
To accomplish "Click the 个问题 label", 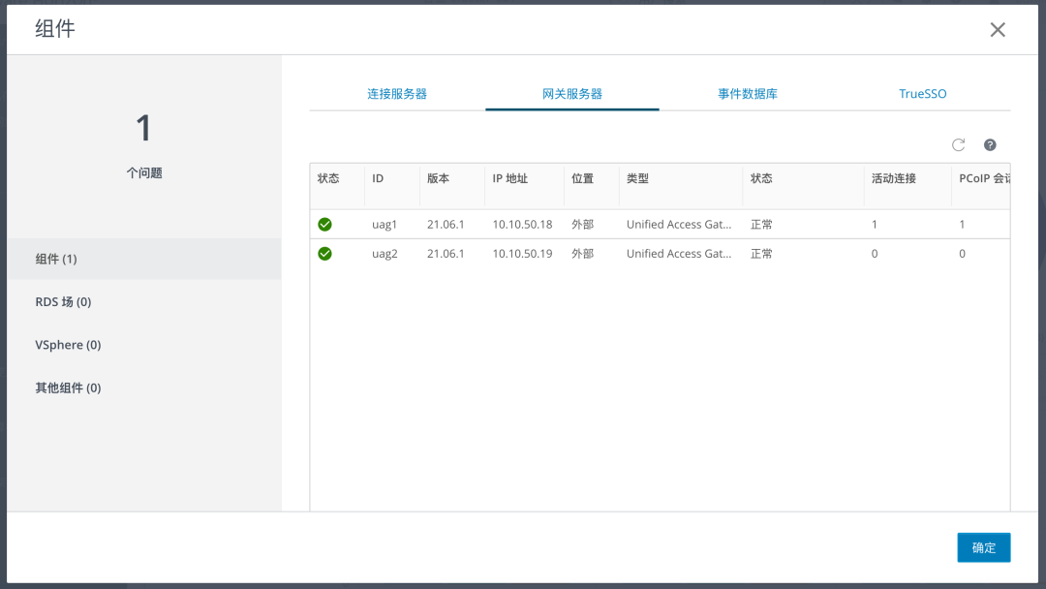I will (x=144, y=172).
